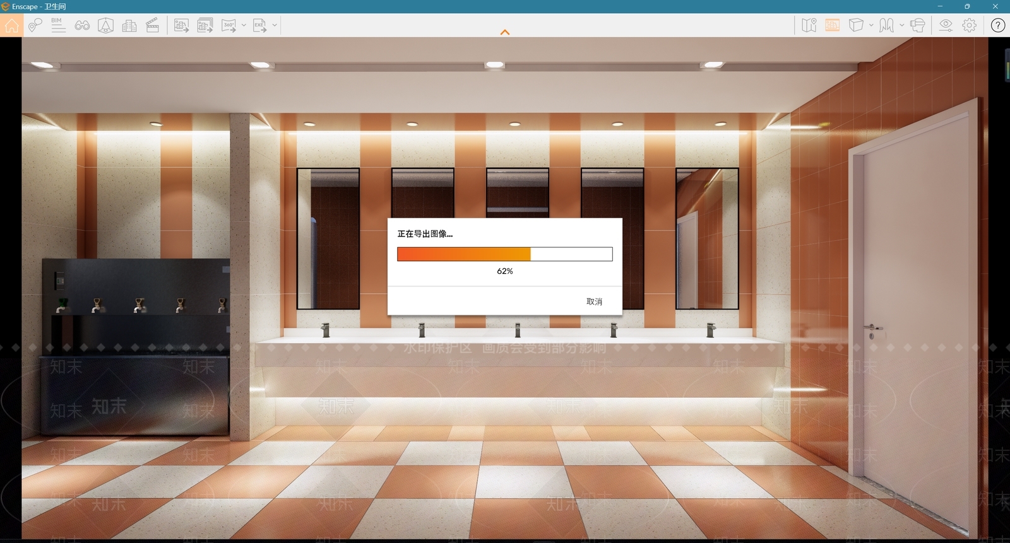Open the collaborative annotations pin icon
Viewport: 1010px width, 543px height.
click(35, 25)
